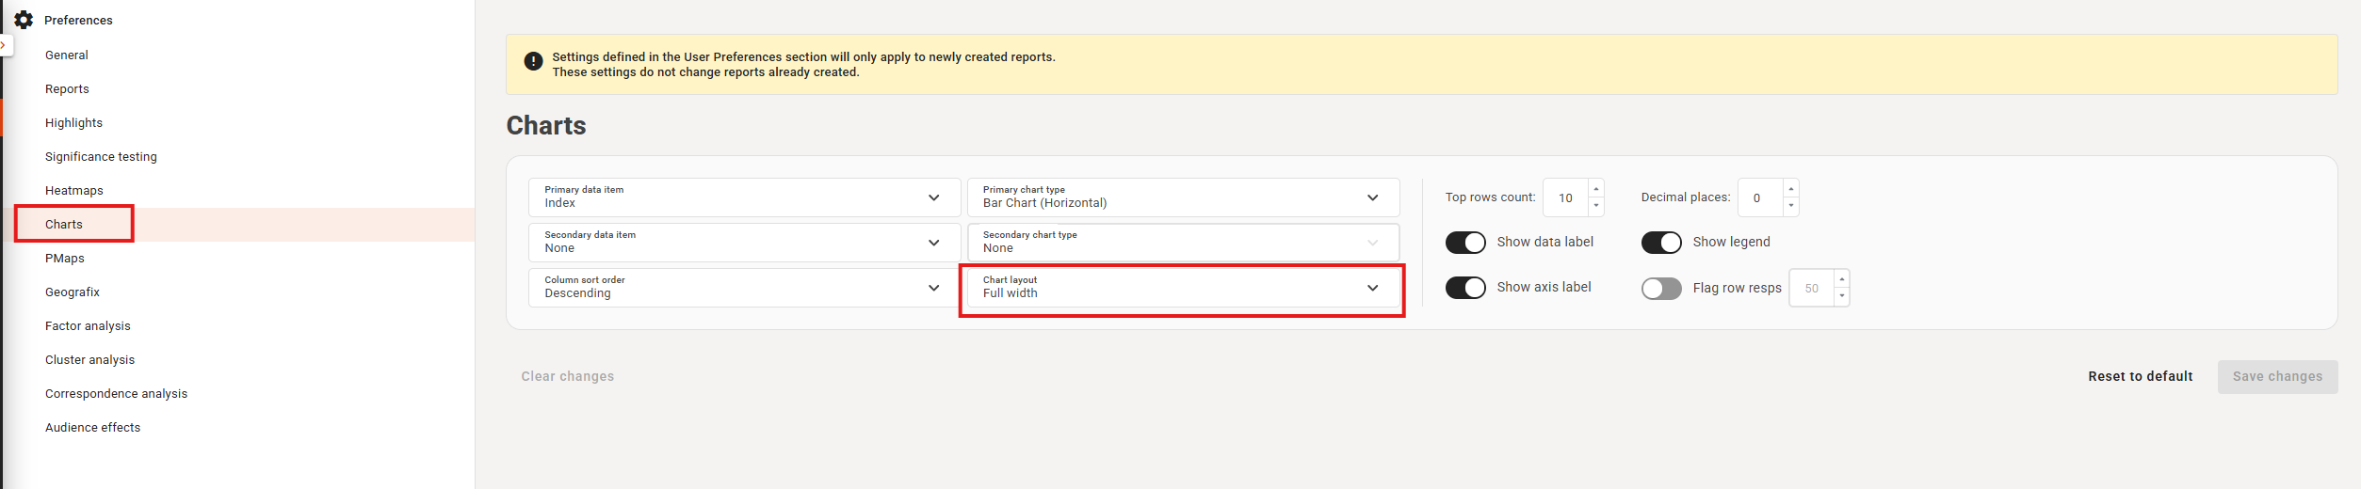Disable the Show legend switch

click(x=1661, y=243)
